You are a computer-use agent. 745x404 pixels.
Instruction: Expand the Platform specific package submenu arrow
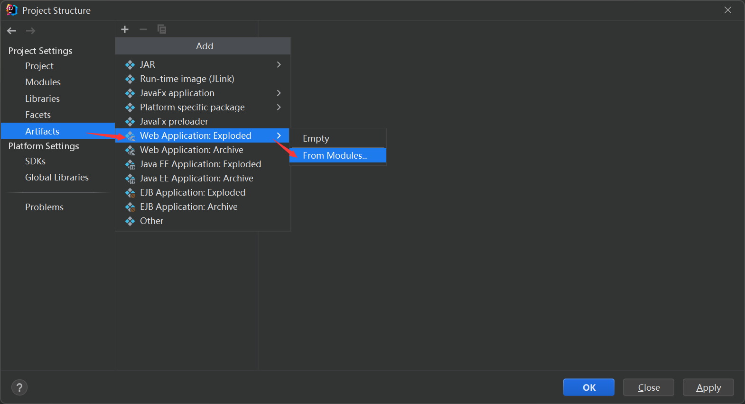[279, 107]
